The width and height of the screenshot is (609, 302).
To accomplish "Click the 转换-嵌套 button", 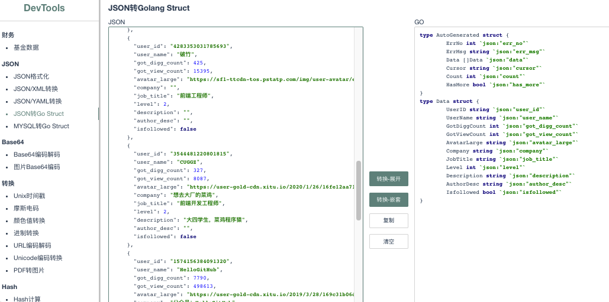I will tap(389, 200).
